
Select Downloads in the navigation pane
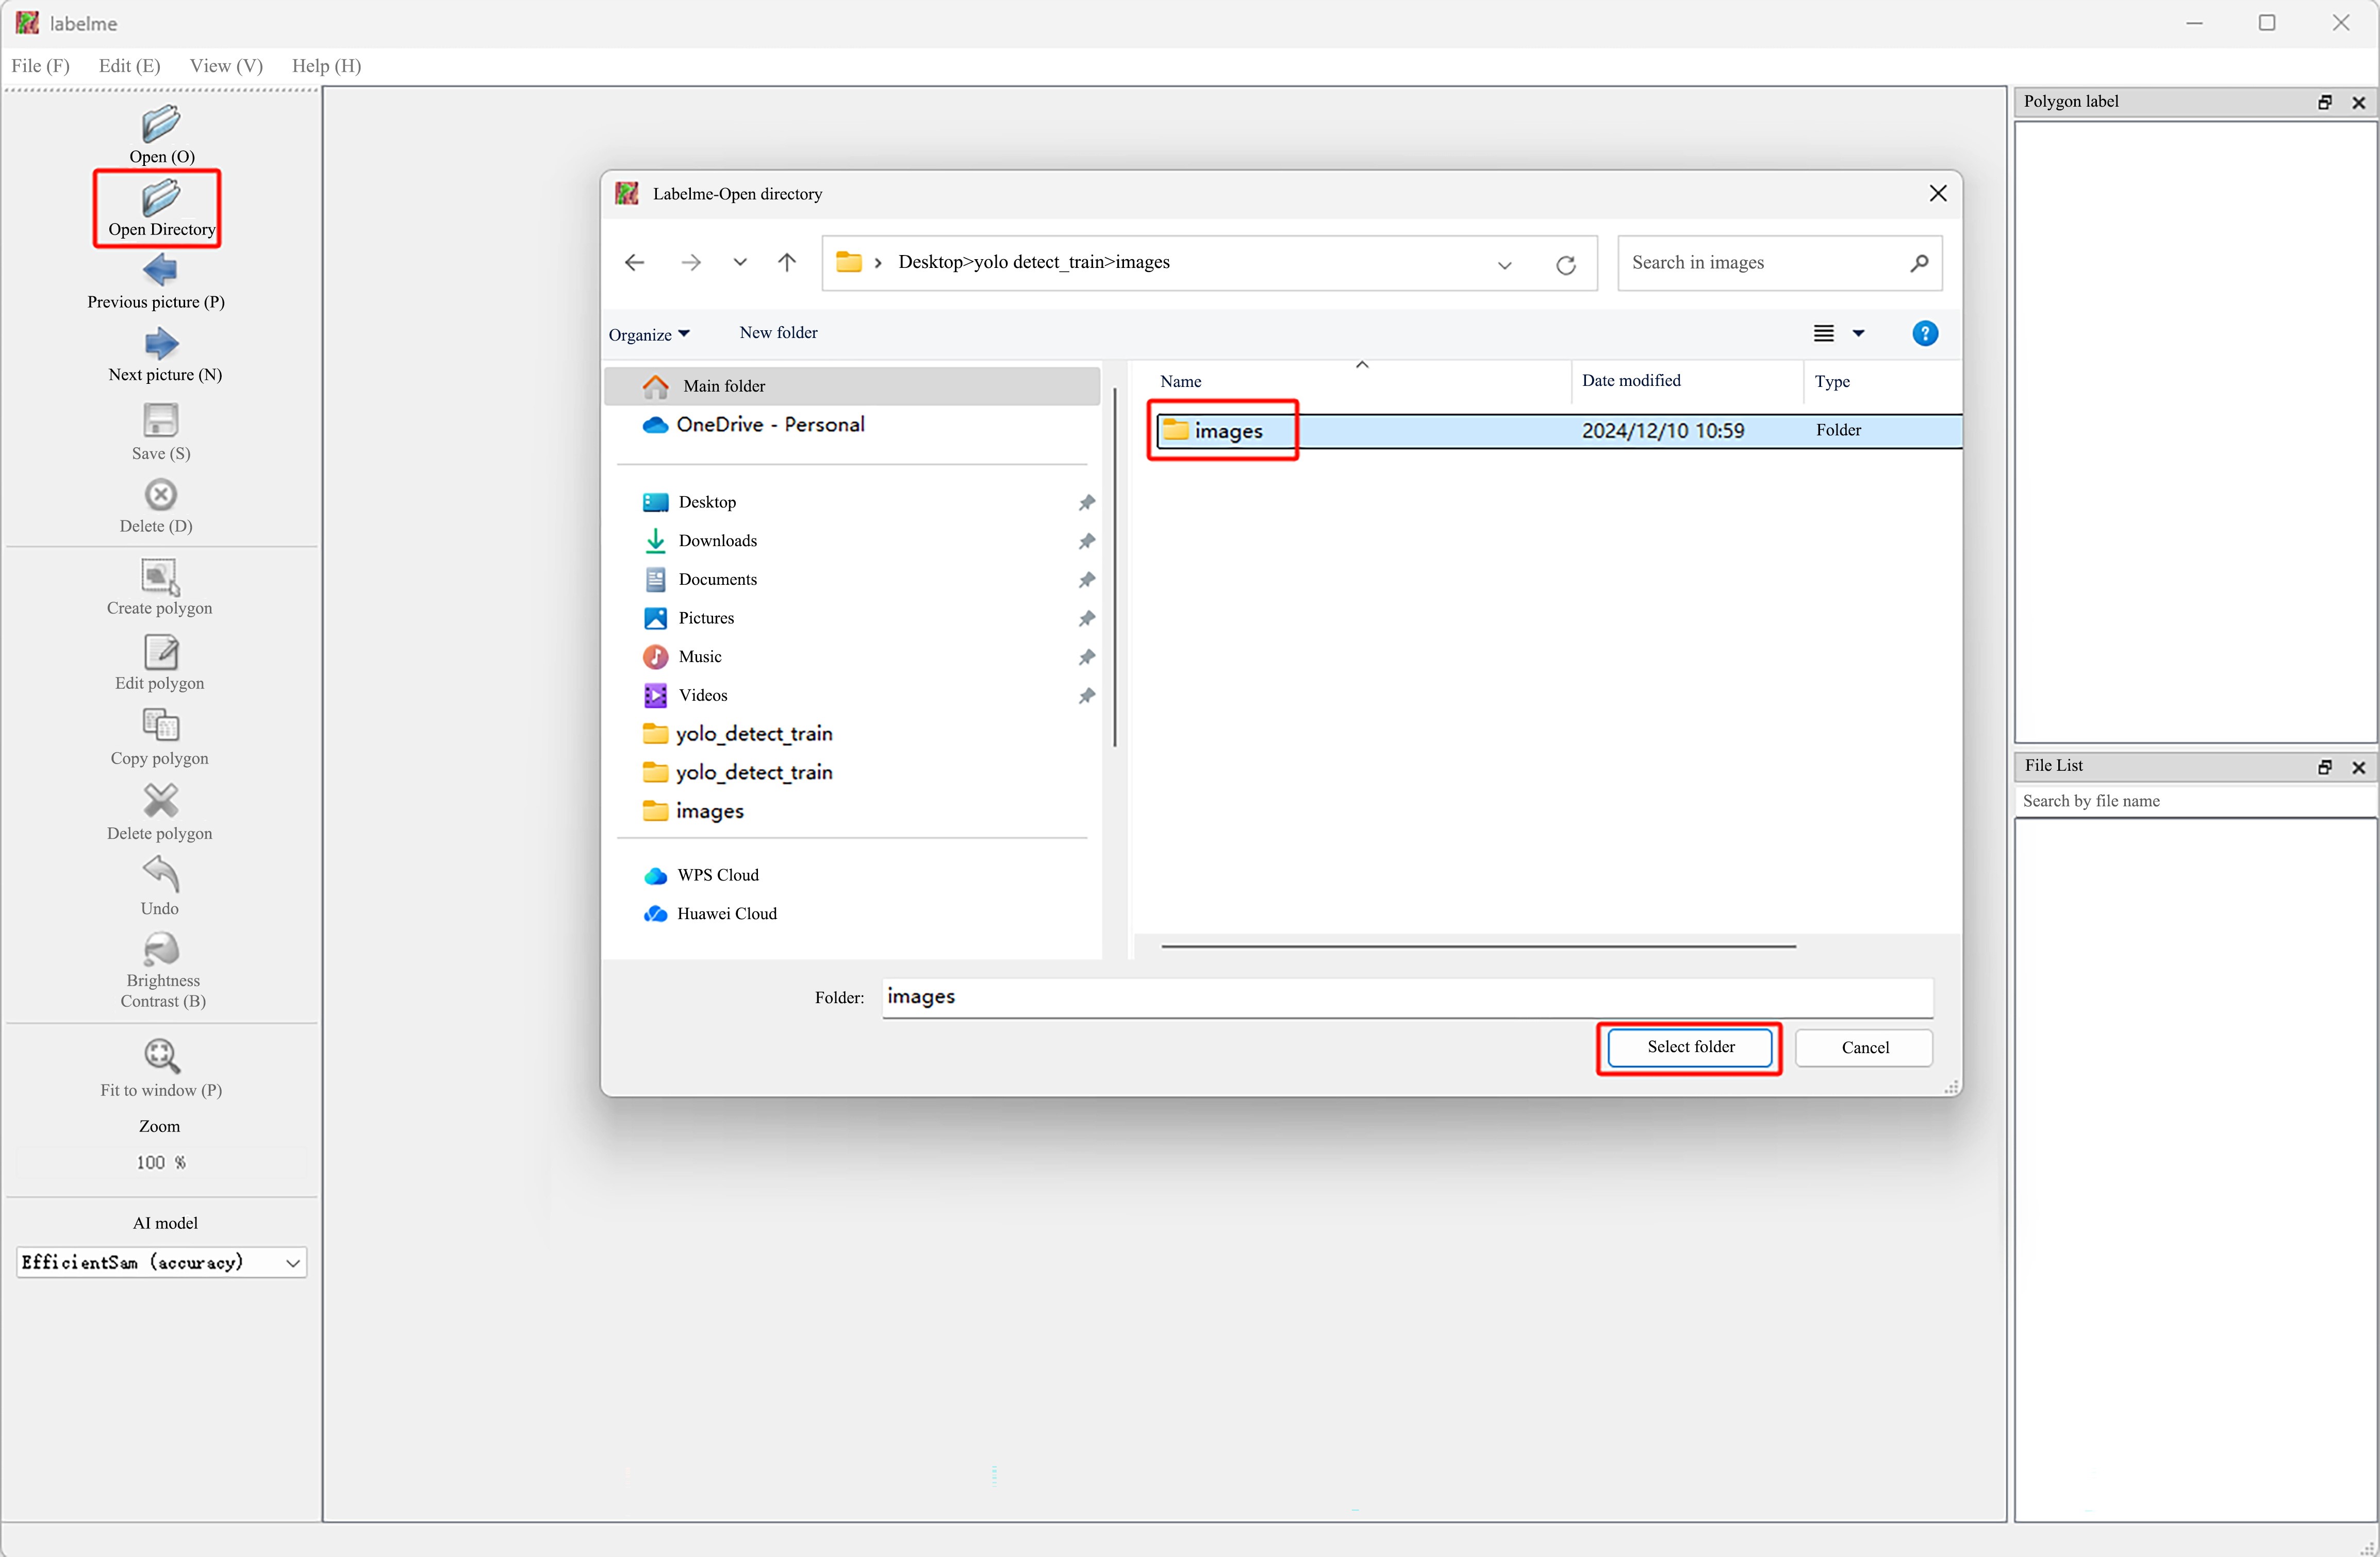[717, 540]
